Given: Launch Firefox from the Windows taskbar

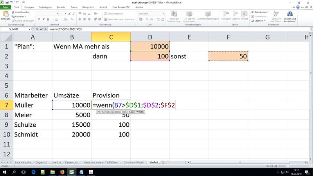Looking at the screenshot, I should click(x=62, y=172).
